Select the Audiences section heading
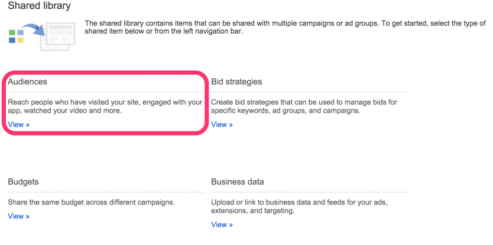Image resolution: width=493 pixels, height=245 pixels. (x=27, y=82)
